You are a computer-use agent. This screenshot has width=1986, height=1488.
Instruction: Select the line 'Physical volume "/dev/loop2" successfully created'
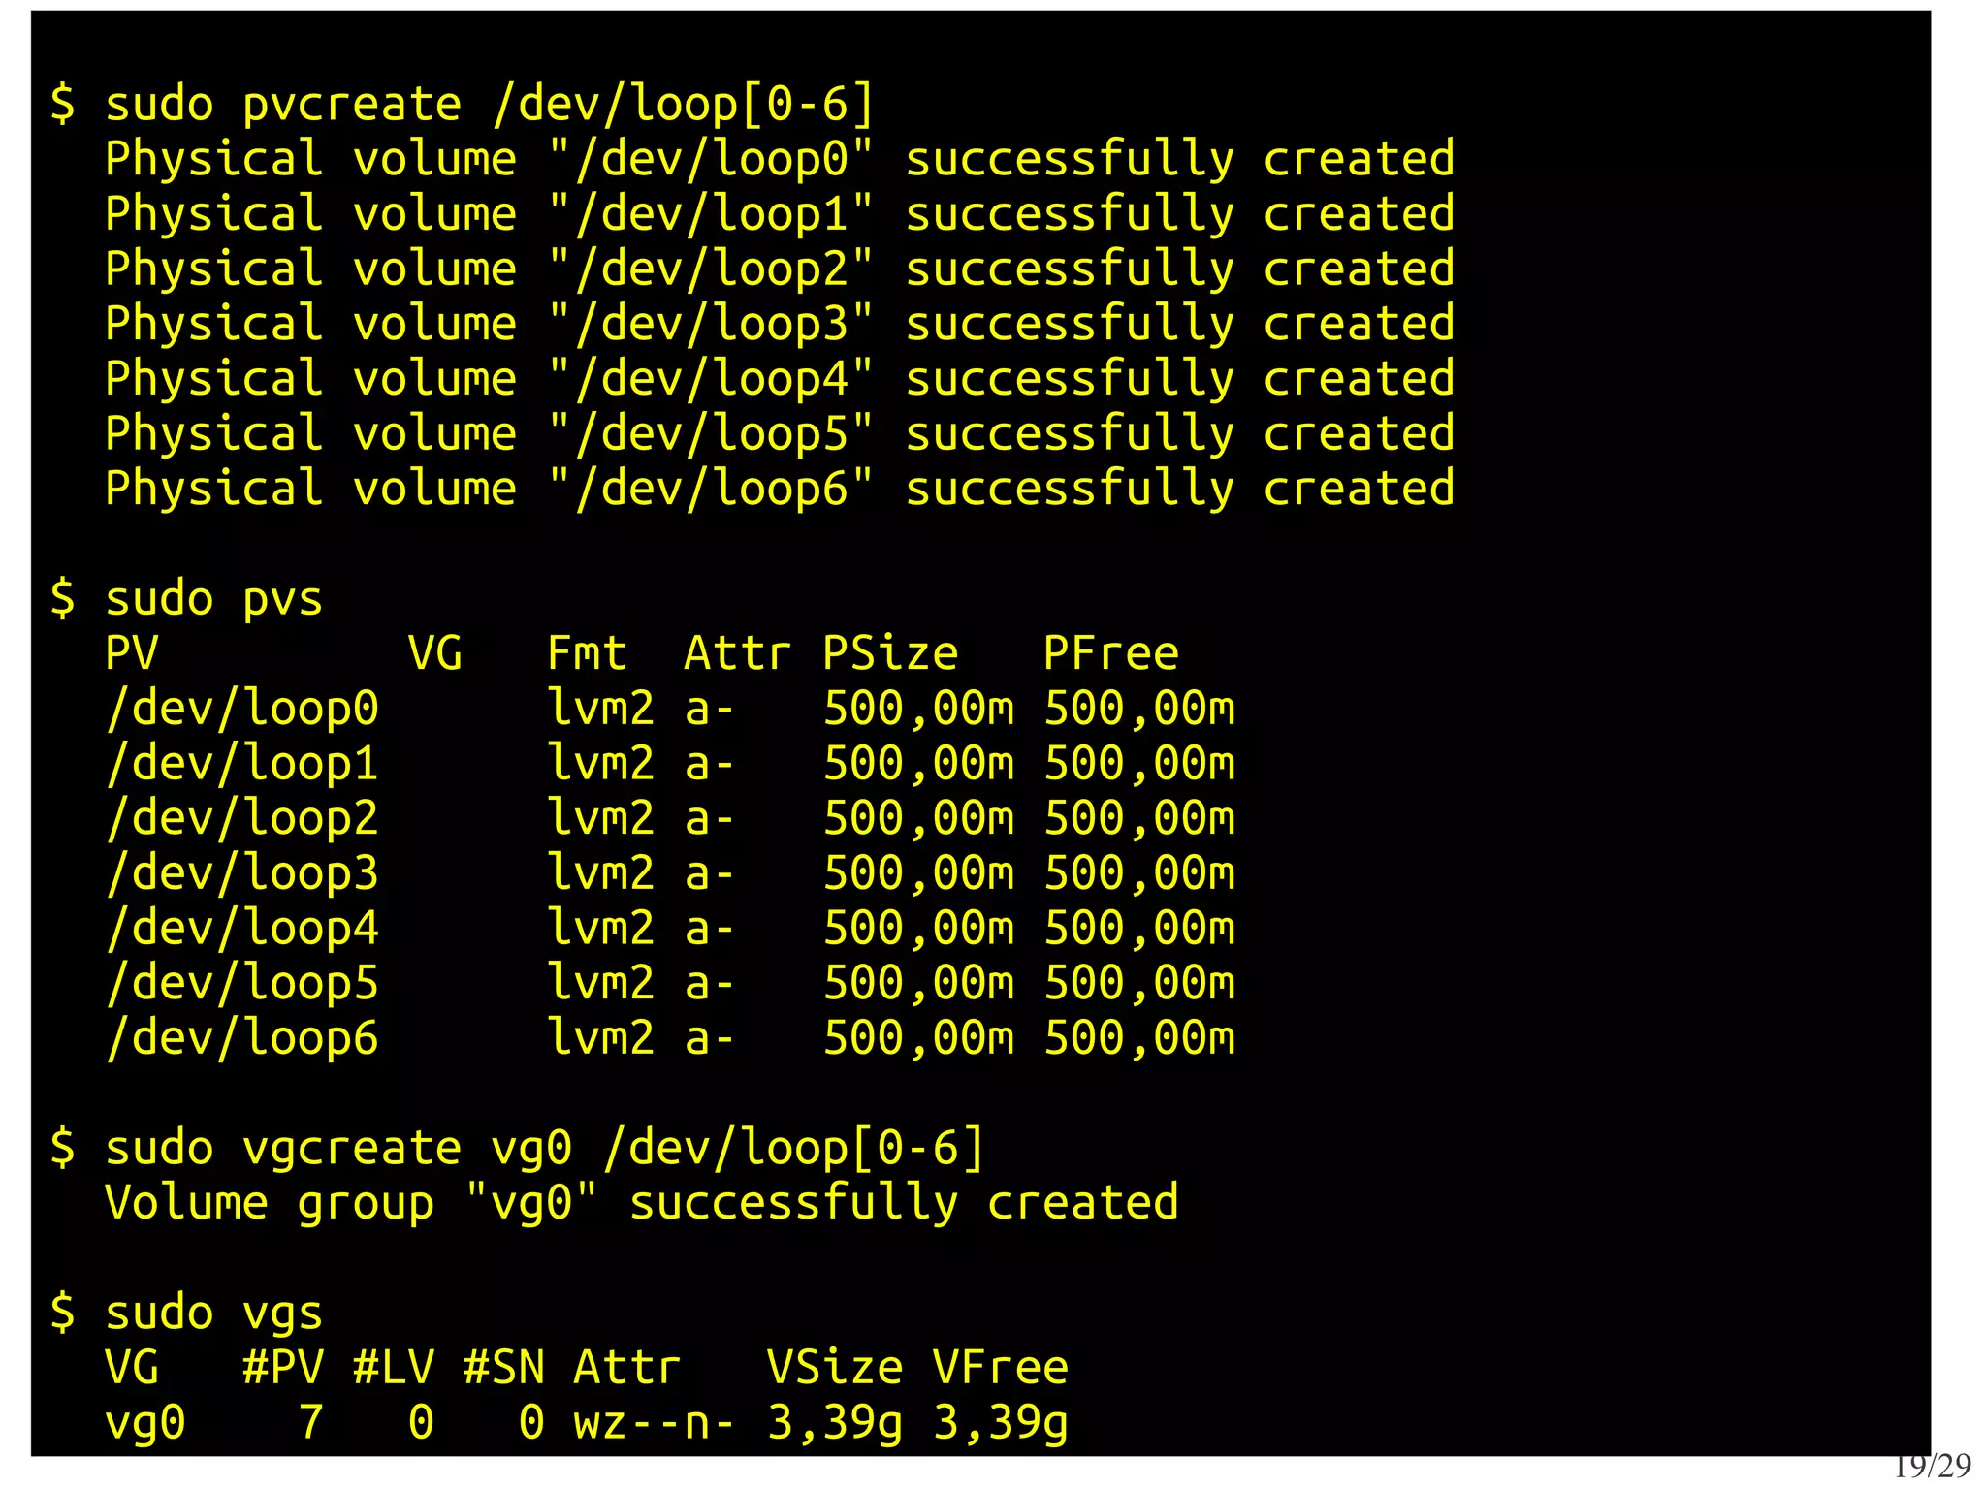[x=780, y=269]
